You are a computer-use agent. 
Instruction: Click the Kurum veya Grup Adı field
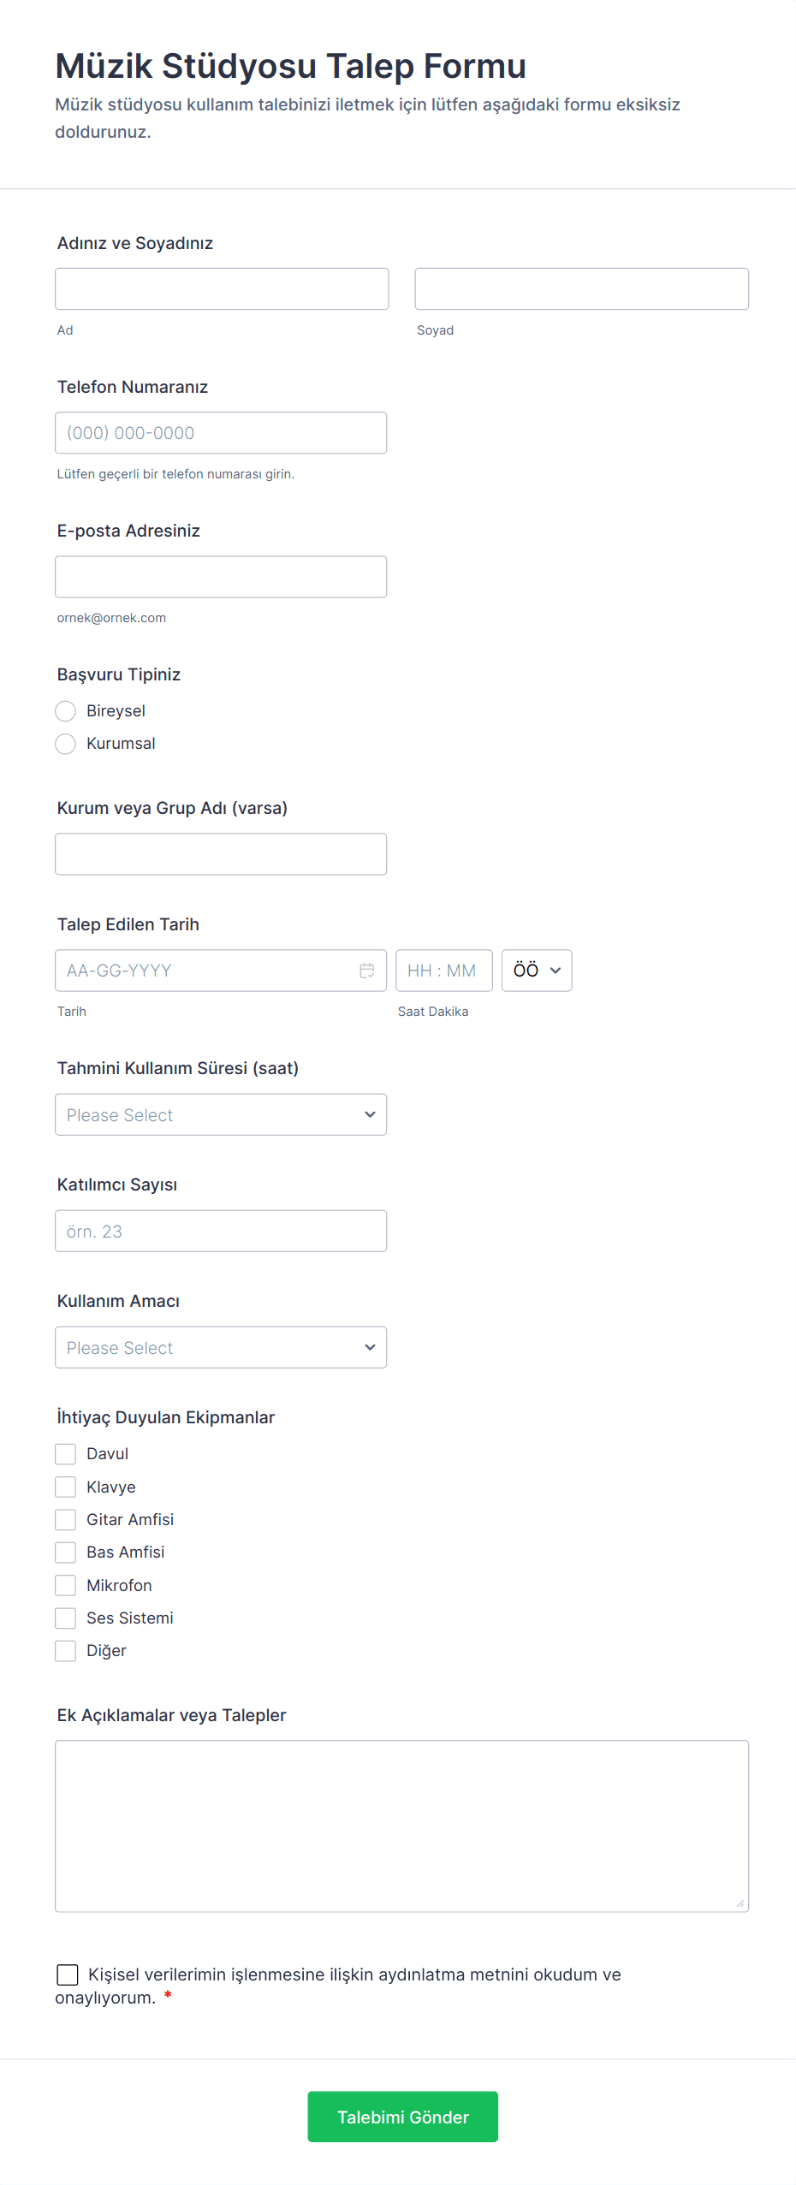(x=221, y=854)
